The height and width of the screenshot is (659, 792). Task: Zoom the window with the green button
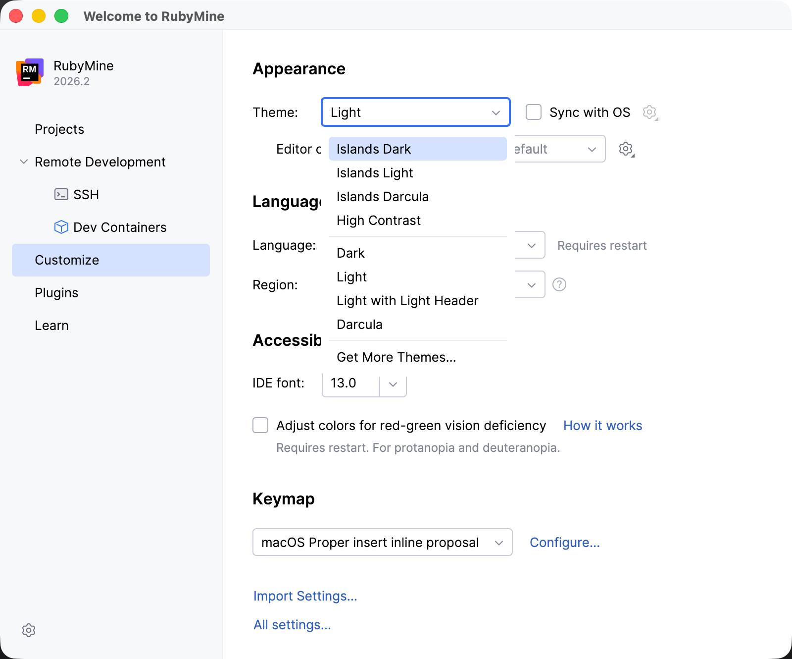coord(61,16)
